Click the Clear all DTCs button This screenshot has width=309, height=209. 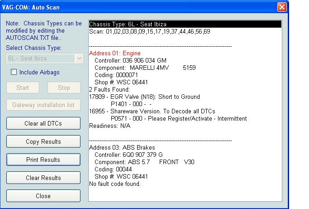click(43, 123)
